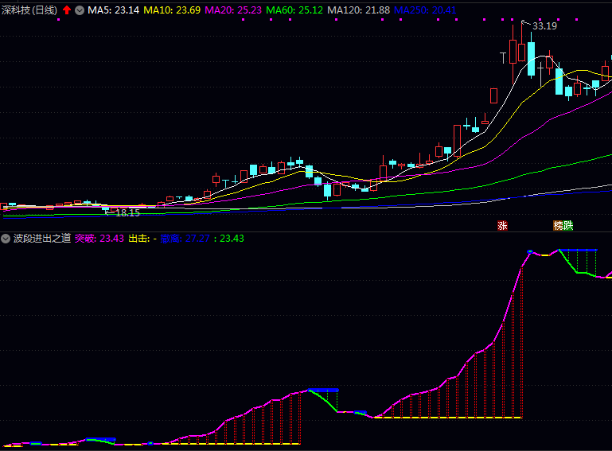Click the 榜 marker icon

point(559,225)
